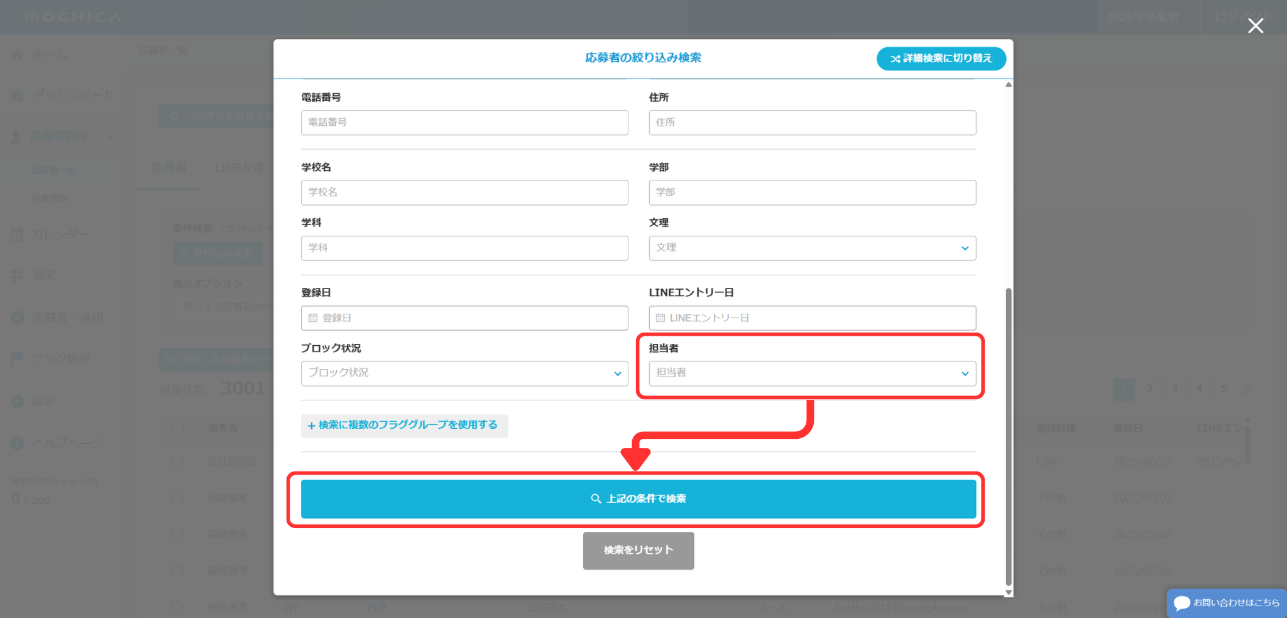
Task: Switch to 詳細検索 mode
Action: [941, 58]
